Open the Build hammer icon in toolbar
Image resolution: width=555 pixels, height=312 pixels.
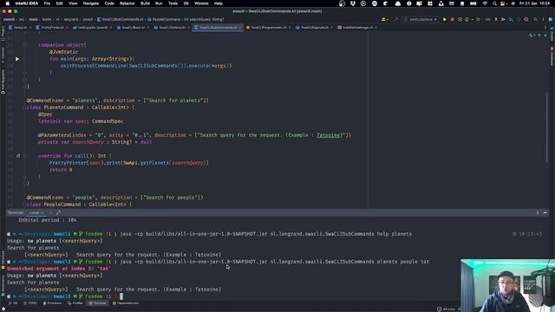395,19
